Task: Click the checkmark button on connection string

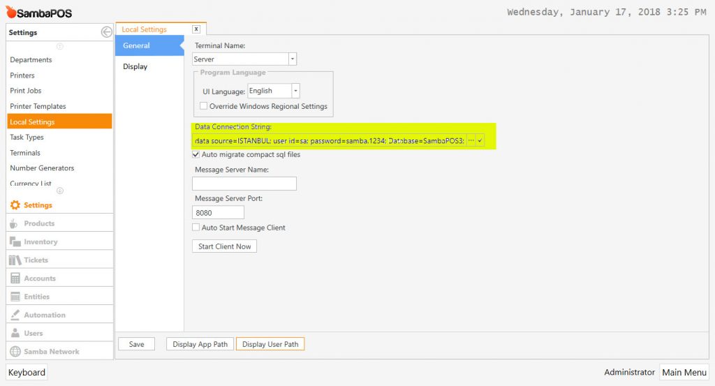Action: point(480,140)
